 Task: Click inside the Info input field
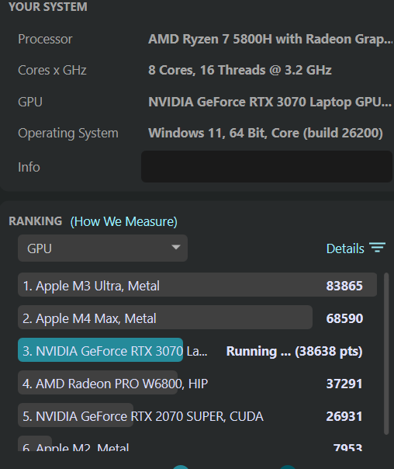(267, 167)
